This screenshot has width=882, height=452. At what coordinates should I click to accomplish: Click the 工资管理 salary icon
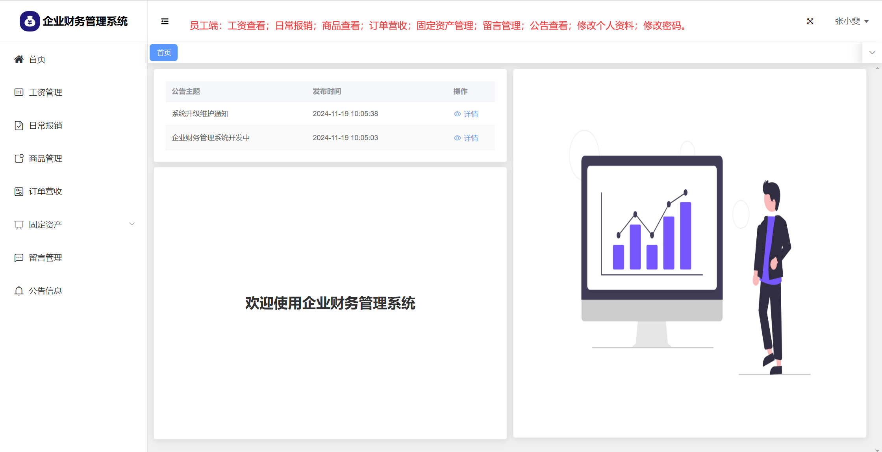click(19, 93)
